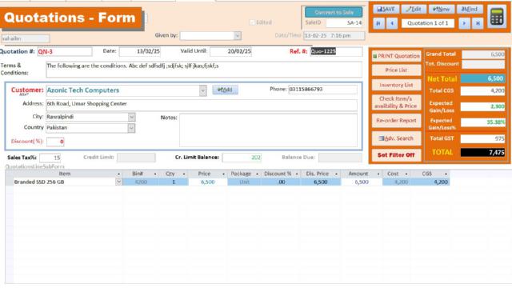Image resolution: width=512 pixels, height=288 pixels.
Task: Expand the Given by dropdown
Action: point(238,35)
